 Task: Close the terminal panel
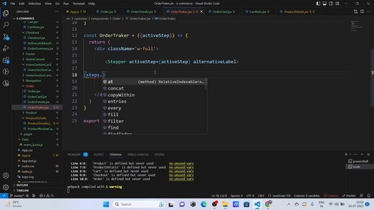pos(368,155)
